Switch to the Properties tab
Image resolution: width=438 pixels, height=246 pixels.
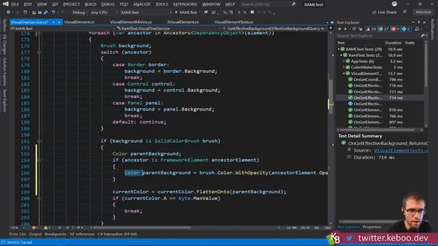[x=372, y=227]
